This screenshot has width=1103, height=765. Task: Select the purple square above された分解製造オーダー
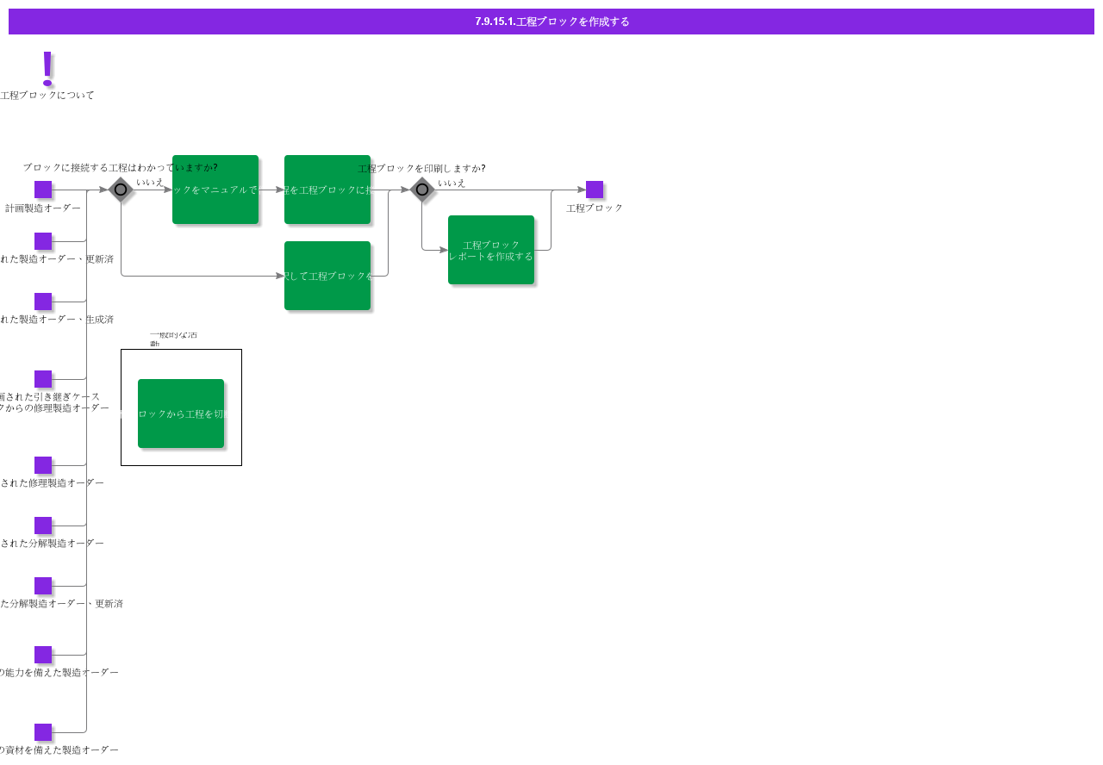pyautogui.click(x=43, y=526)
